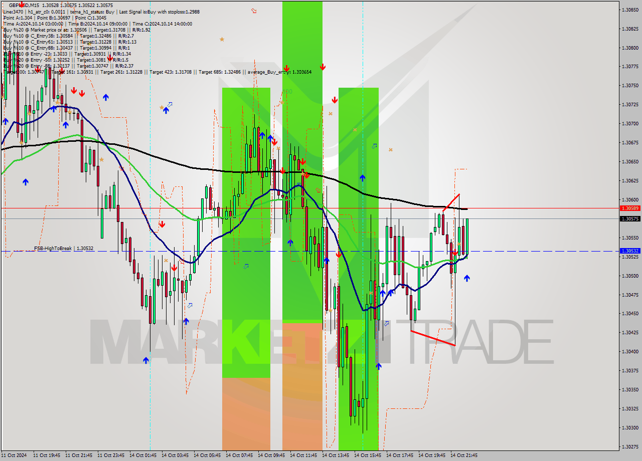Click the 1.30300 price axis label
The image size is (642, 461).
pos(629,427)
